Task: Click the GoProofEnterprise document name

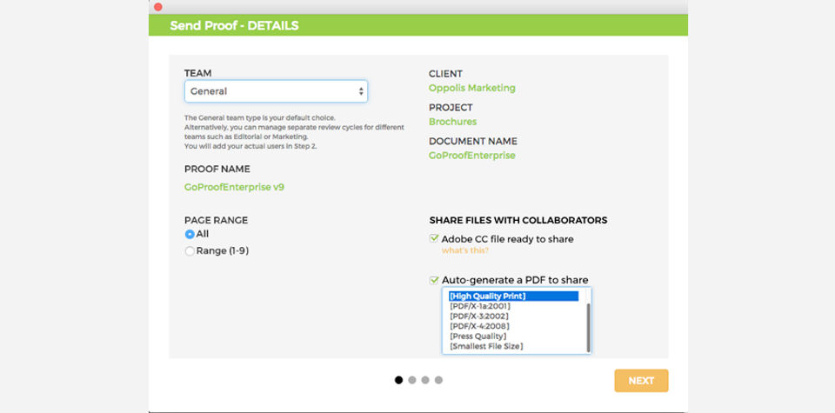Action: [x=471, y=156]
